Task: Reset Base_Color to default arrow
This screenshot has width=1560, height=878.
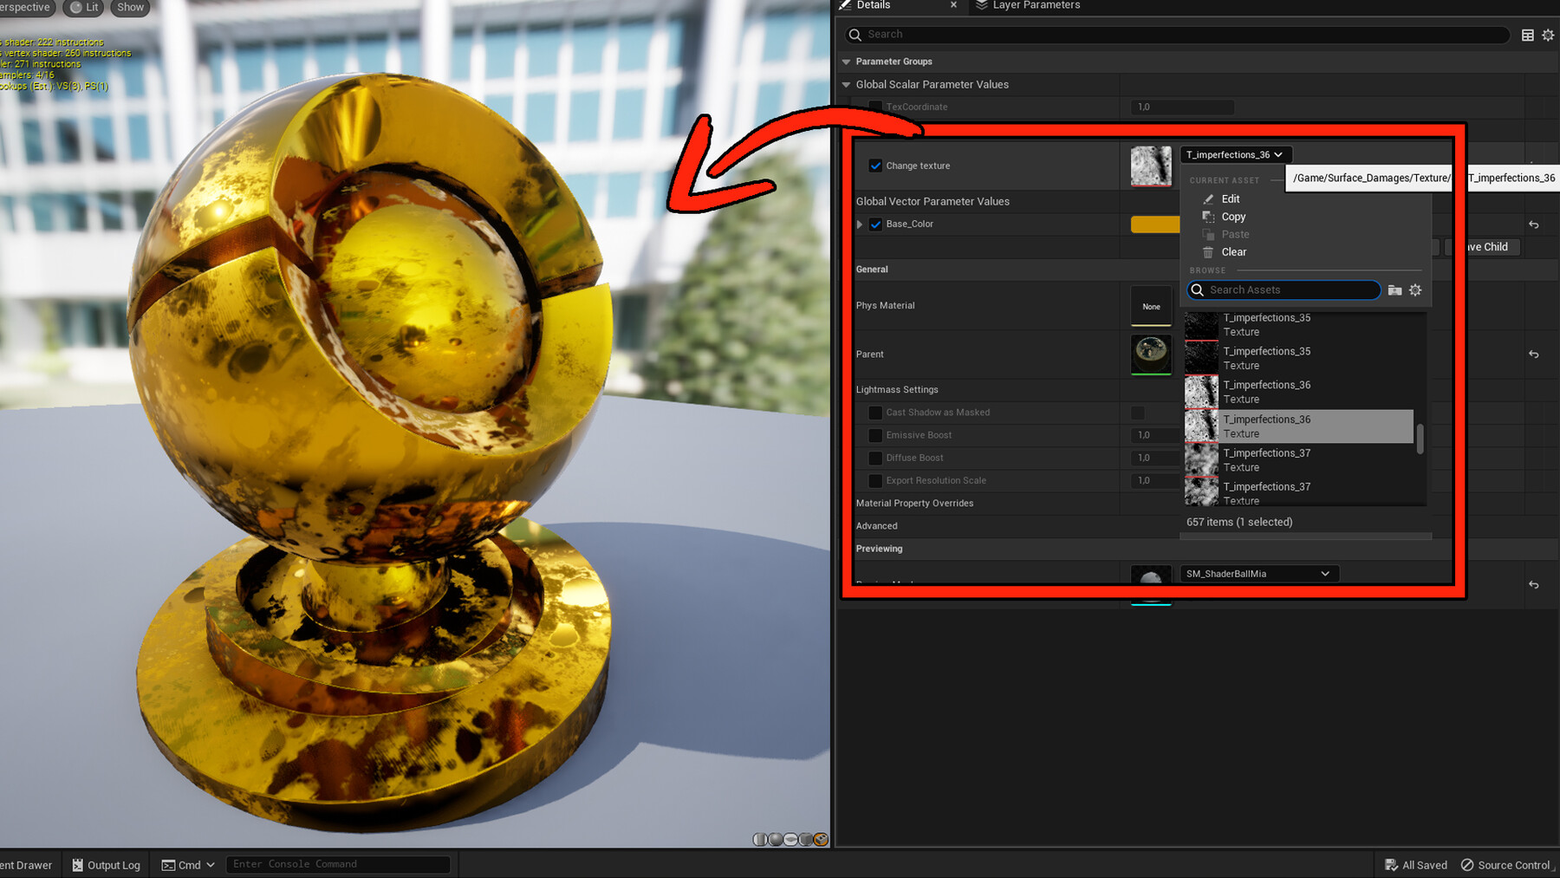Action: (1533, 224)
